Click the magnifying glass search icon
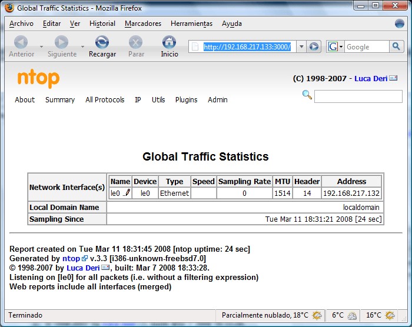This screenshot has height=327, width=412. pos(307,95)
